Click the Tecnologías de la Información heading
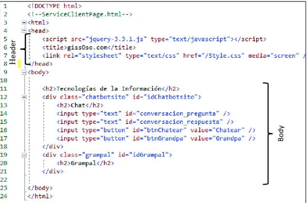Viewport: 308px width, 203px height. click(109, 89)
